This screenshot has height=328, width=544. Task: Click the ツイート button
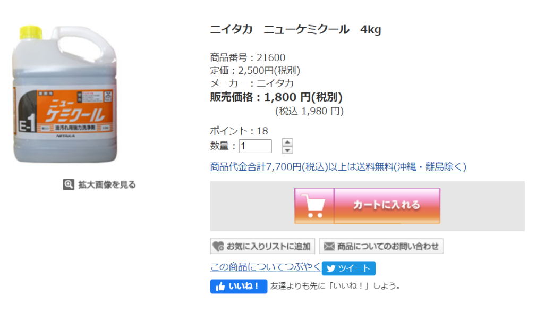(348, 268)
